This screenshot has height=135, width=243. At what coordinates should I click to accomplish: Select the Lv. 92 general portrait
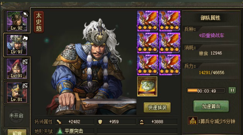(17, 21)
